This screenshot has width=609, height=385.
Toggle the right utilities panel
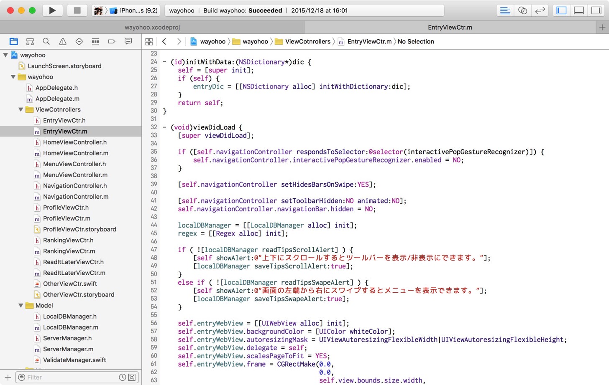[x=596, y=10]
